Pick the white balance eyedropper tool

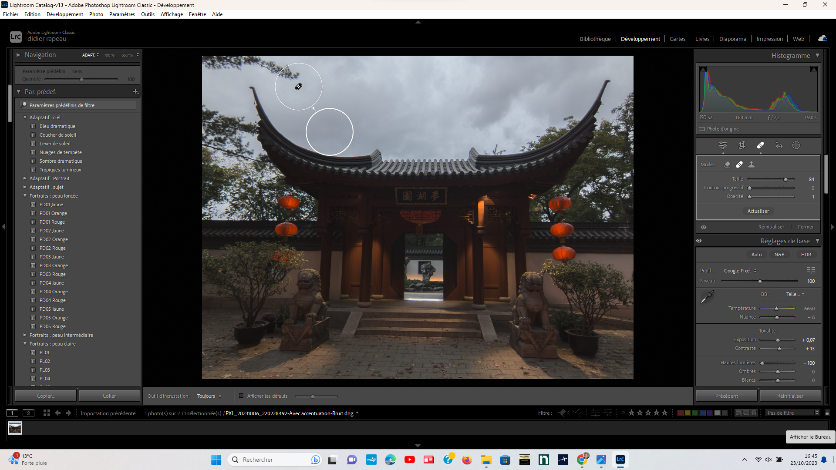[x=707, y=297]
